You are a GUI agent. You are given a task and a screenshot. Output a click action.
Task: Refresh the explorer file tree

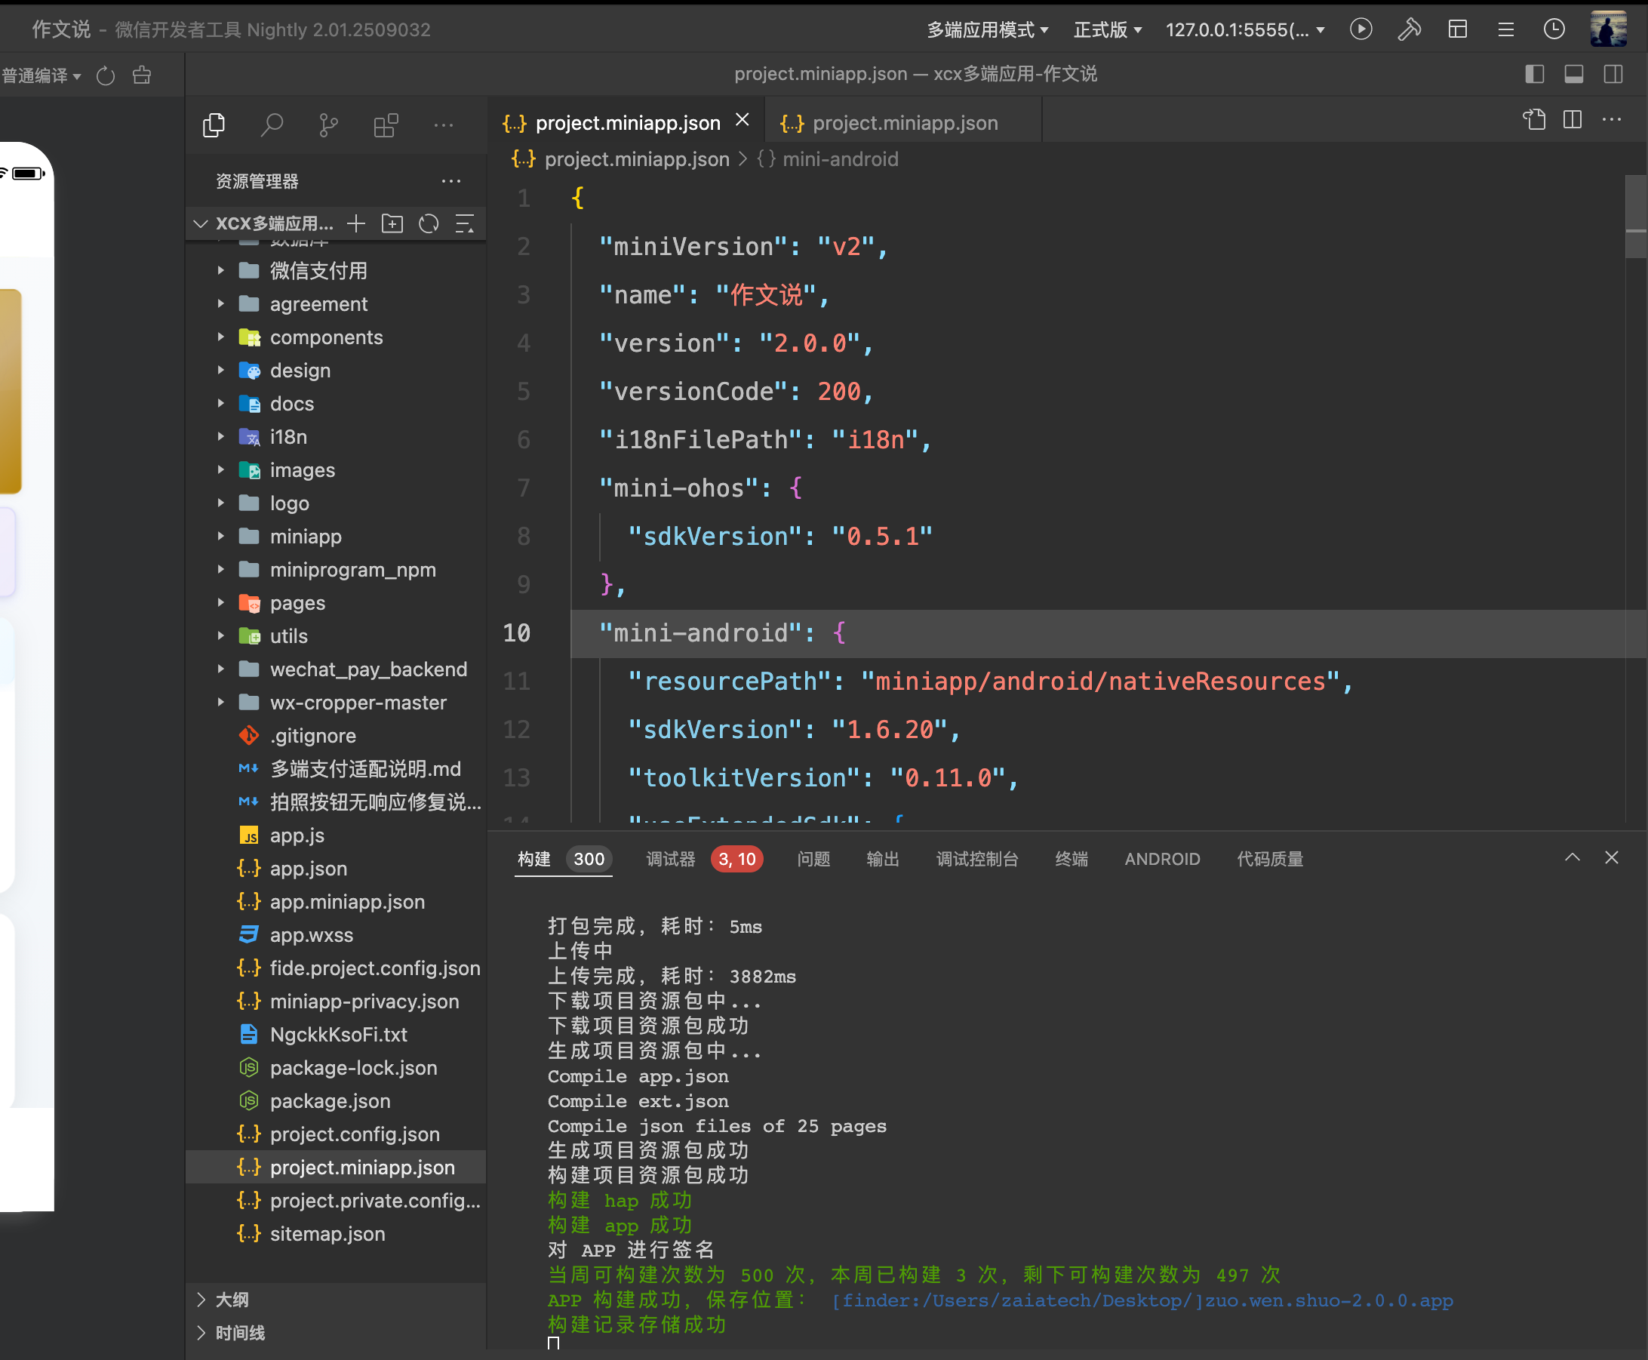(x=429, y=224)
